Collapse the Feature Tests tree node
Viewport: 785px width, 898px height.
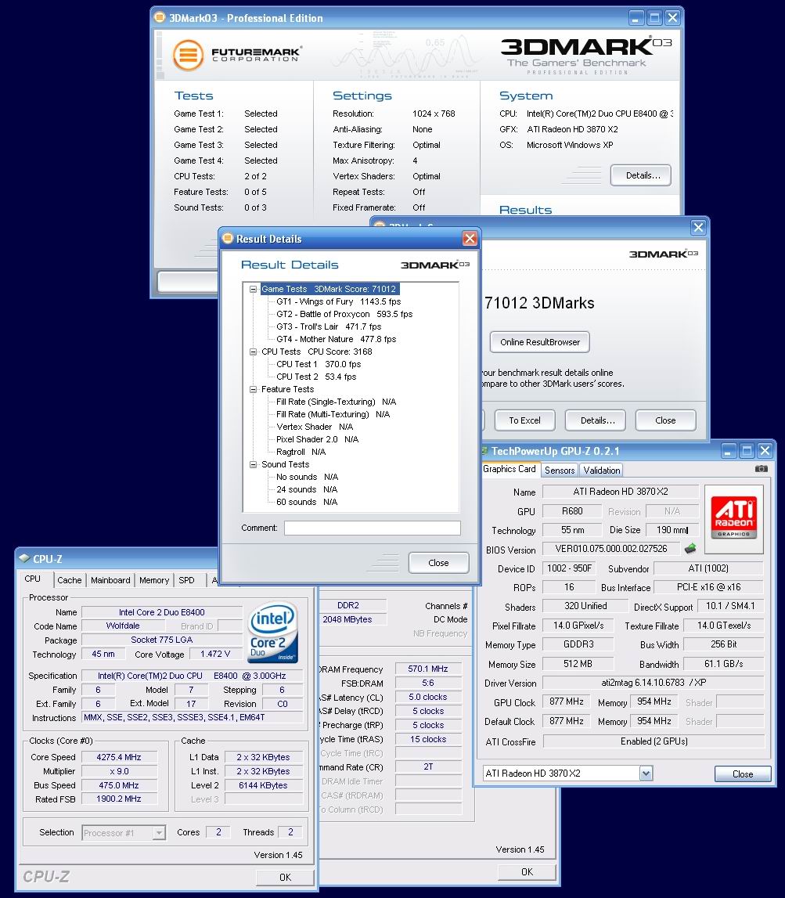click(x=253, y=389)
